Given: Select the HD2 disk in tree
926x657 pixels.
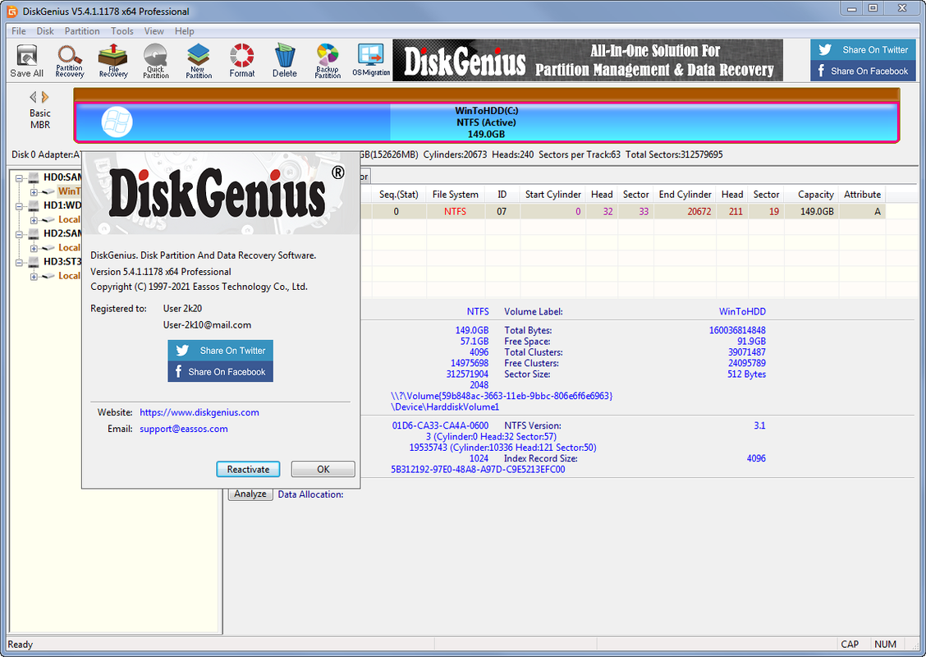Looking at the screenshot, I should point(62,233).
